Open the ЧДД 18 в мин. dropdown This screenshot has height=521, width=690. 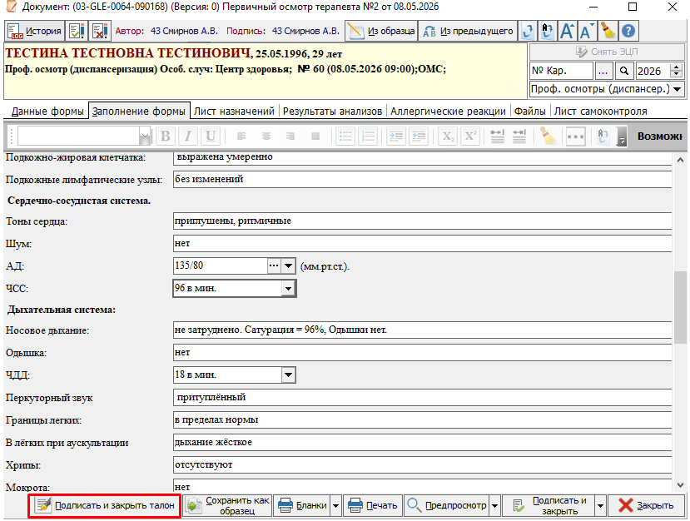(x=288, y=375)
